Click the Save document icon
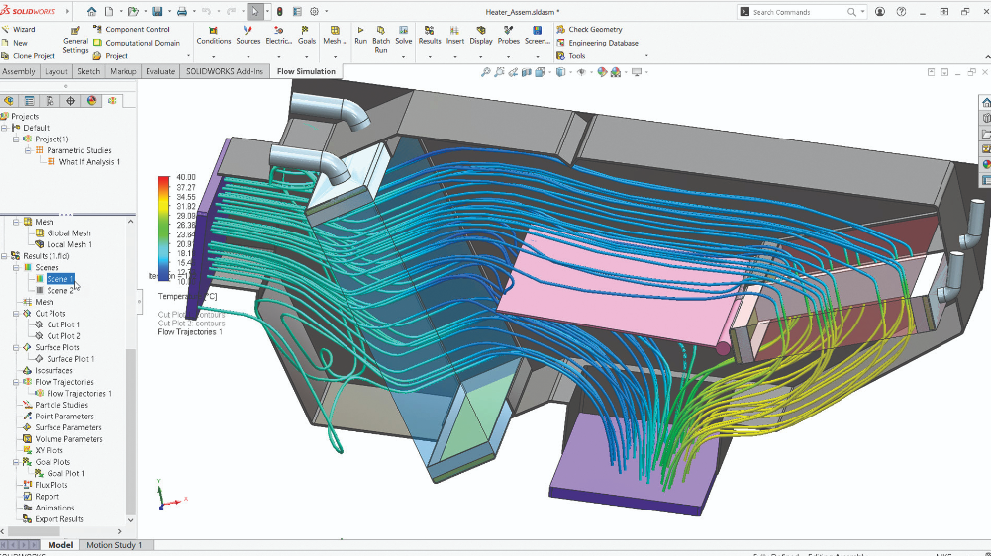Image resolution: width=991 pixels, height=556 pixels. (157, 11)
